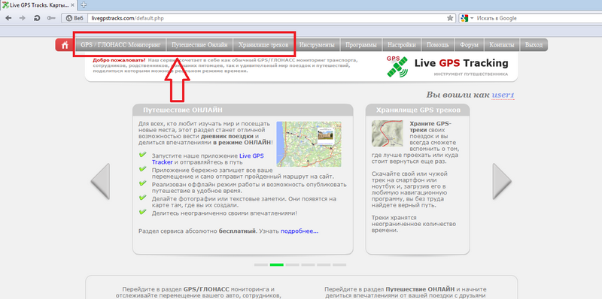Show next slide with right arrow

click(x=502, y=181)
